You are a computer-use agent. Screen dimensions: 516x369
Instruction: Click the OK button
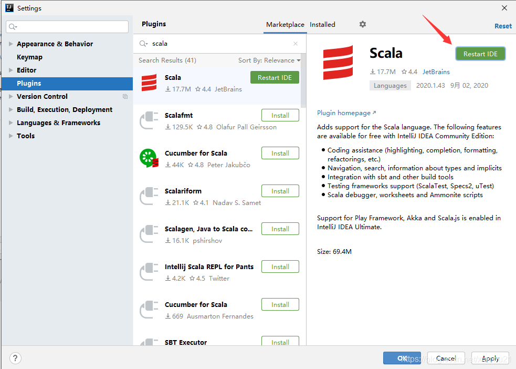402,358
